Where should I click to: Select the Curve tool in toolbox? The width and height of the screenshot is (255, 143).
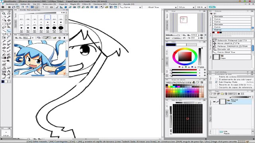(x=9, y=31)
